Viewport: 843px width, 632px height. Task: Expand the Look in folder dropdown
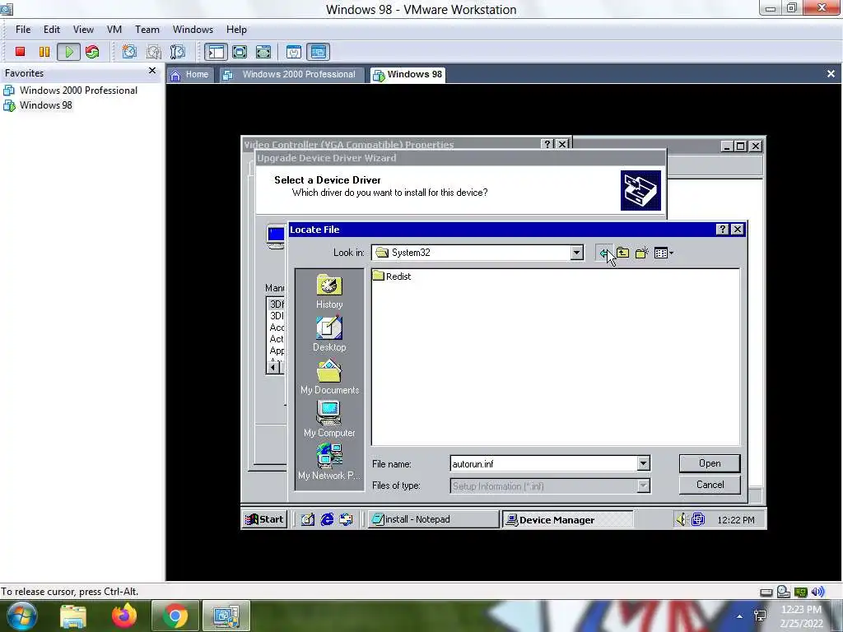coord(576,253)
